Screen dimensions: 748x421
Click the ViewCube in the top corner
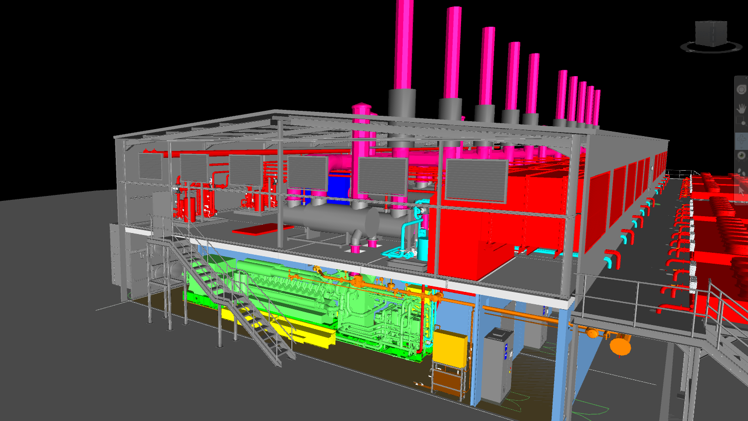click(x=711, y=33)
